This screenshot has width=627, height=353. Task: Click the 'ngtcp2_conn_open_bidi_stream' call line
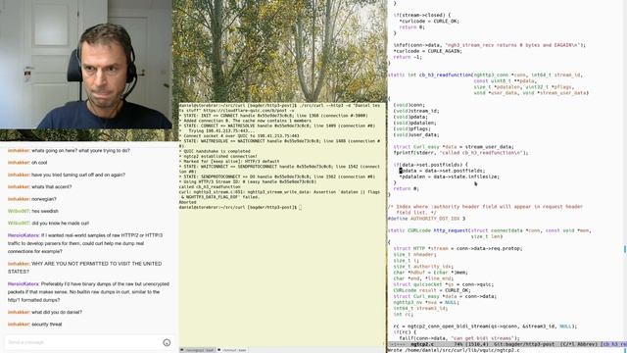[485, 327]
